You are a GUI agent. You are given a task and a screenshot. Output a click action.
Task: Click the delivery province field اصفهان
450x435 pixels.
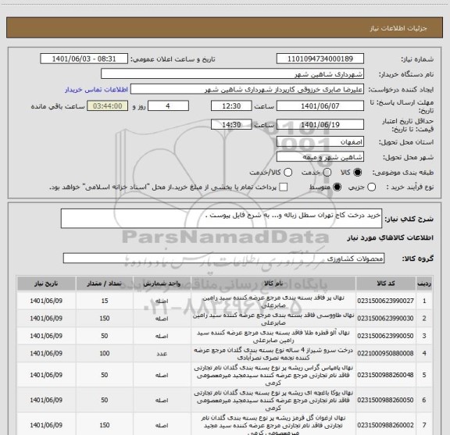click(320, 142)
